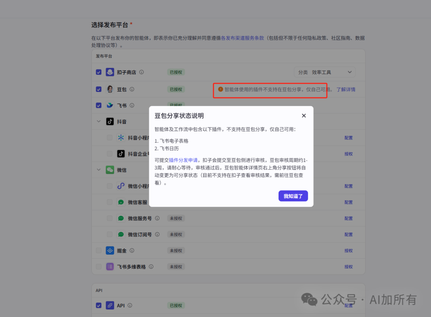Image resolution: width=431 pixels, height=317 pixels.
Task: Click the orange warning icon in 豆包 row
Action: (x=220, y=89)
